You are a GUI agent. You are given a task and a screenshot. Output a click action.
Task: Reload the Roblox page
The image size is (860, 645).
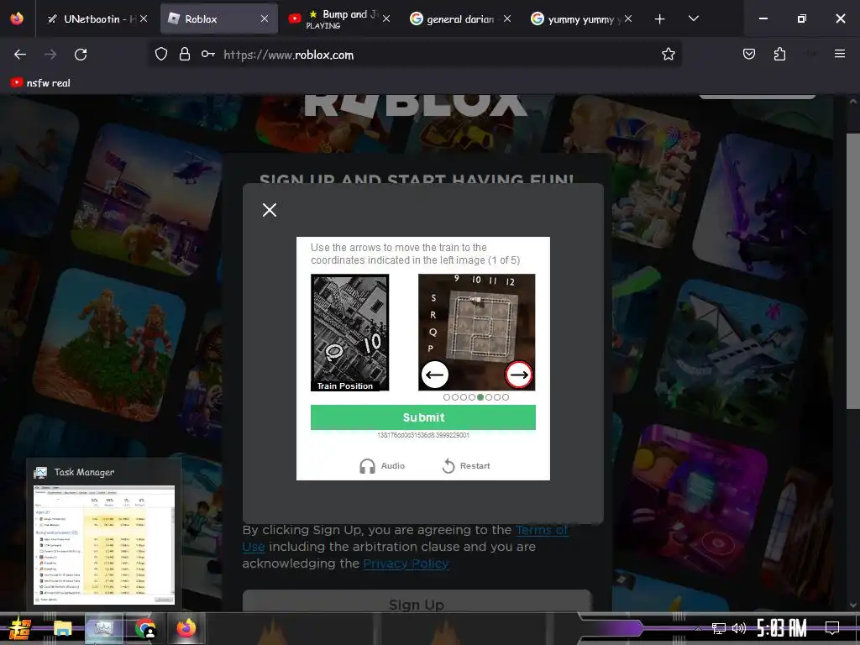[81, 55]
